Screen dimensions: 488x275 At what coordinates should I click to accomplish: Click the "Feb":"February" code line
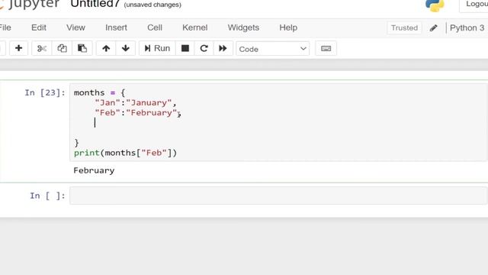[x=138, y=112]
